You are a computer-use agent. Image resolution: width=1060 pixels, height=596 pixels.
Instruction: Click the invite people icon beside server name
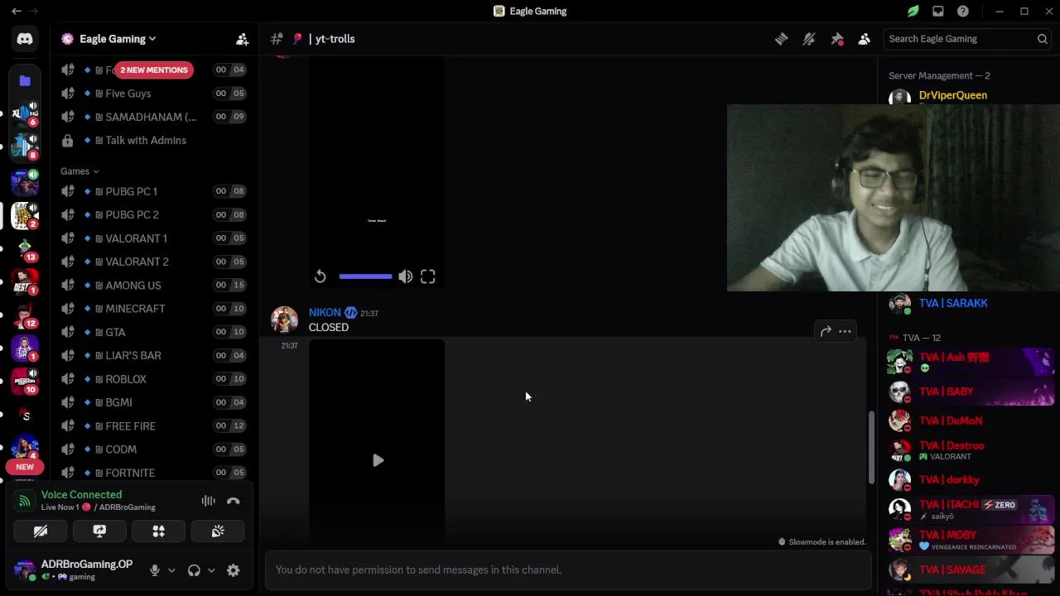pyautogui.click(x=242, y=39)
